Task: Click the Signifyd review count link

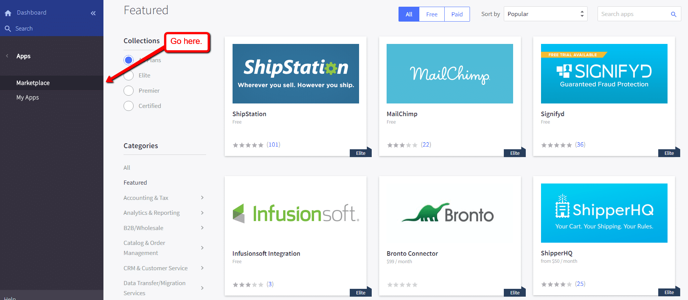Action: coord(580,145)
